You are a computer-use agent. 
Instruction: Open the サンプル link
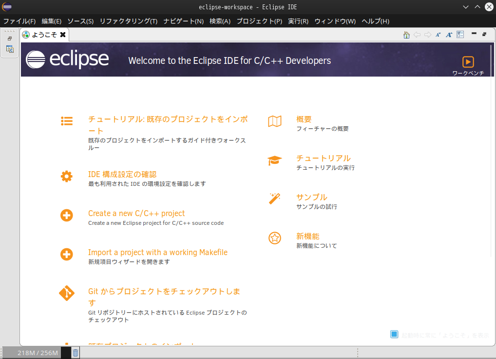tap(311, 197)
